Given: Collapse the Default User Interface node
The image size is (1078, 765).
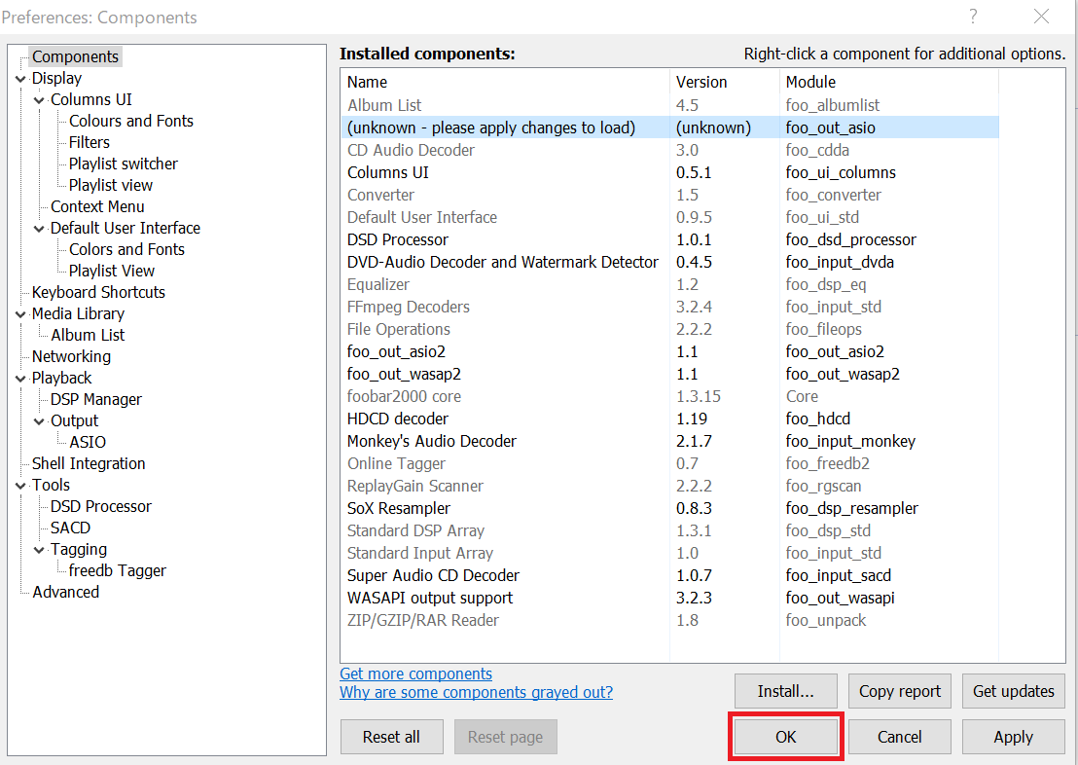Looking at the screenshot, I should (x=39, y=229).
